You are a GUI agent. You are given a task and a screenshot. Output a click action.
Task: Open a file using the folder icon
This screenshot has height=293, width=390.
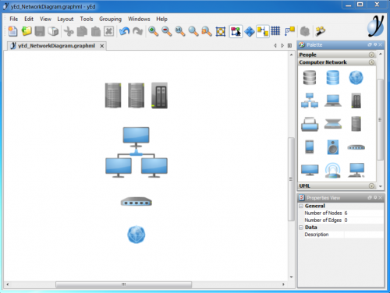click(x=27, y=31)
